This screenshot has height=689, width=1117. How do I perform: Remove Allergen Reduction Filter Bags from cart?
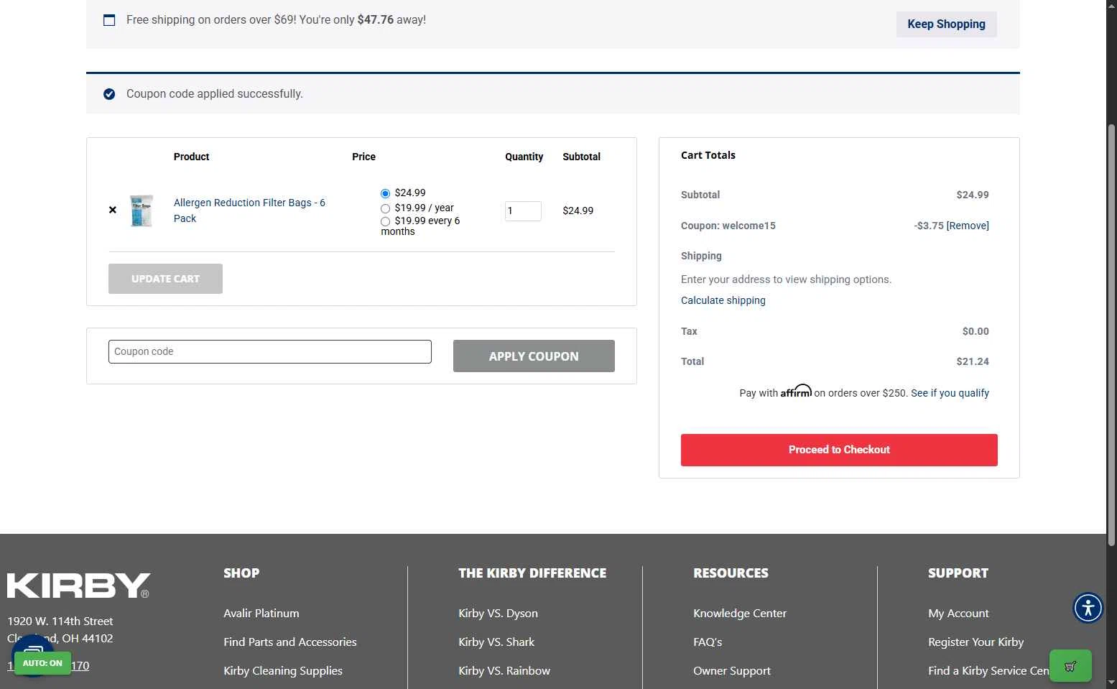point(112,211)
